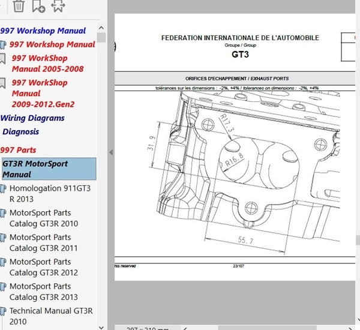Open the Wiring Diagrams bookmark
Viewport: 360px width, 330px height.
[x=32, y=118]
